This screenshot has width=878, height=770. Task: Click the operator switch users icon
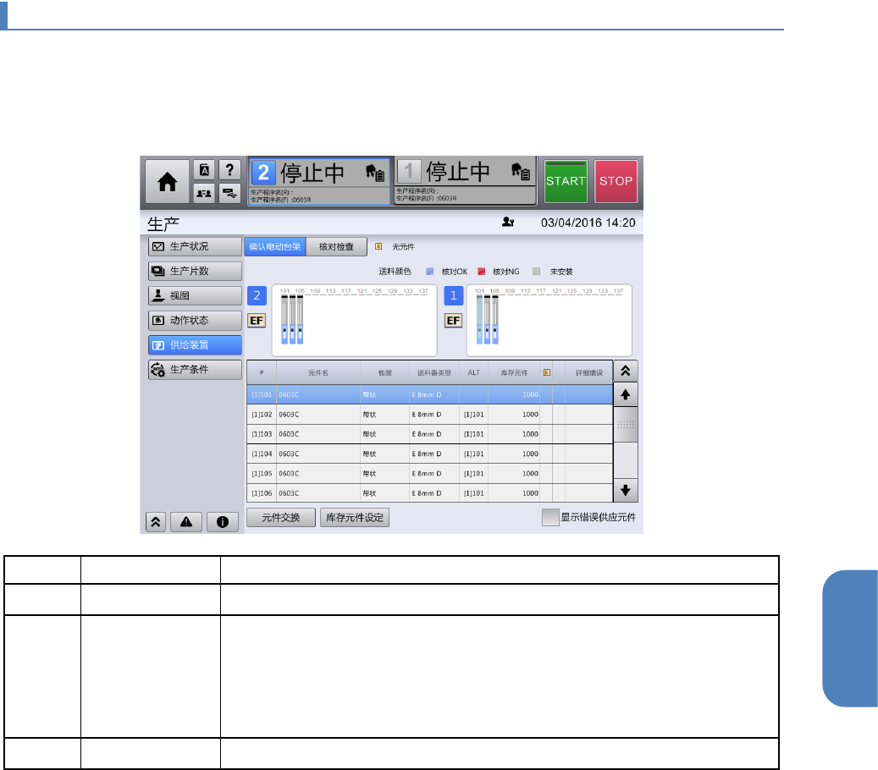point(204,193)
